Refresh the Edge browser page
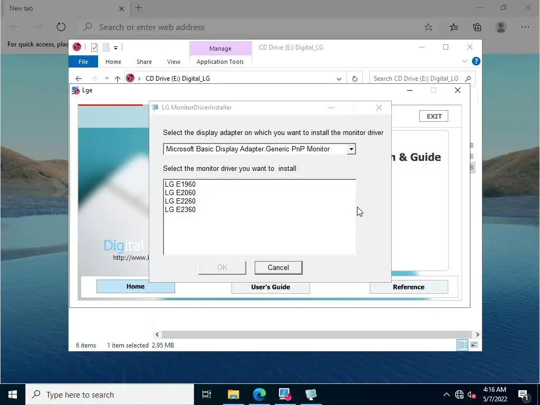Image resolution: width=540 pixels, height=405 pixels. pos(61,27)
